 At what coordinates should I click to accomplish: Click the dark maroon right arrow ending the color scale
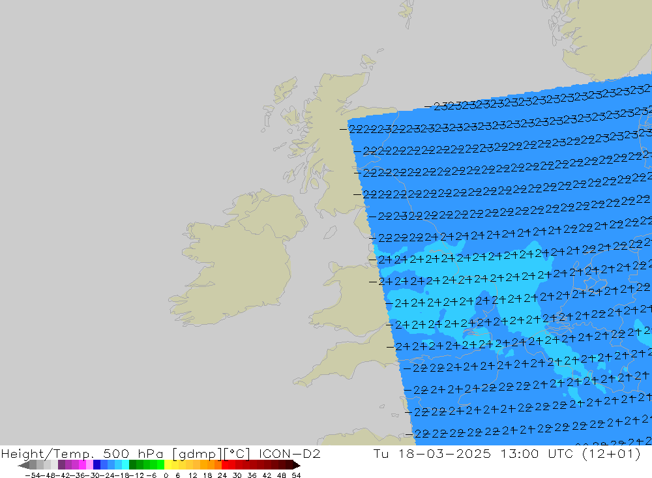(x=297, y=465)
